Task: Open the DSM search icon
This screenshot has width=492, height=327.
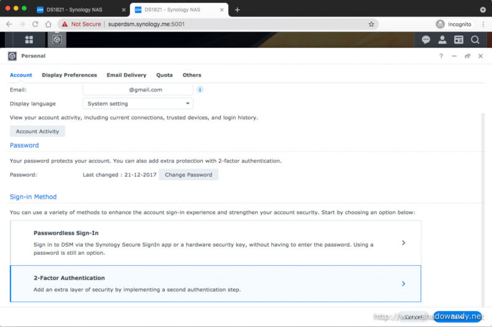Action: [x=475, y=40]
